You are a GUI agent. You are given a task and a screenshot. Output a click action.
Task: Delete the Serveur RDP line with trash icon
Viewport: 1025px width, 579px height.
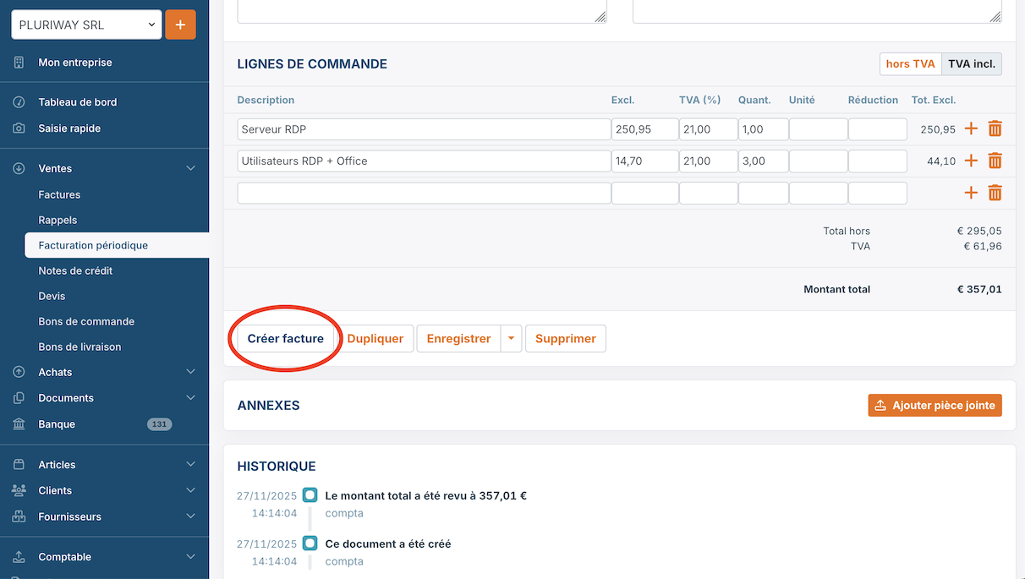click(x=995, y=129)
